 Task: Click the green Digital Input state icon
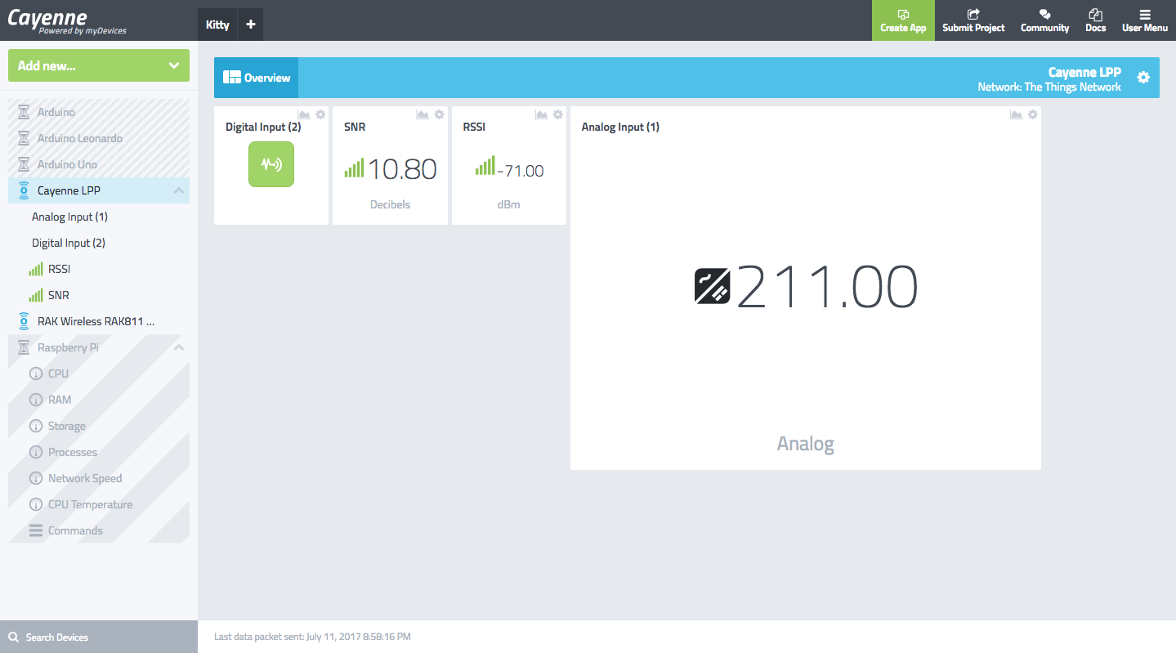(x=271, y=164)
